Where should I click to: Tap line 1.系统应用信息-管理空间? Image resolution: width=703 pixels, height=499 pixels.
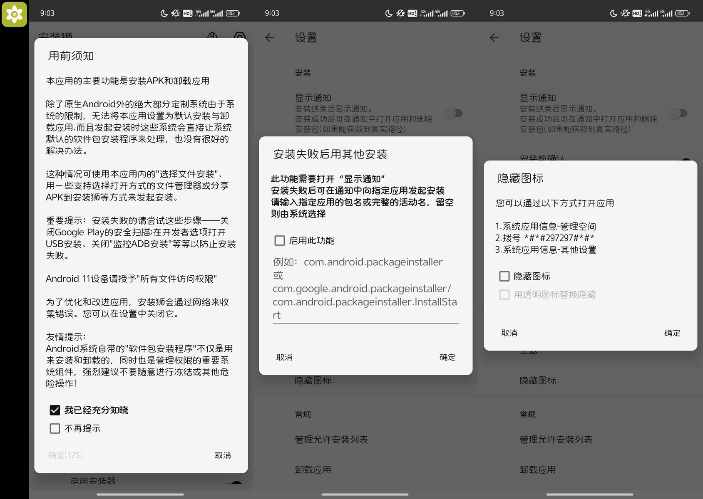coord(546,227)
